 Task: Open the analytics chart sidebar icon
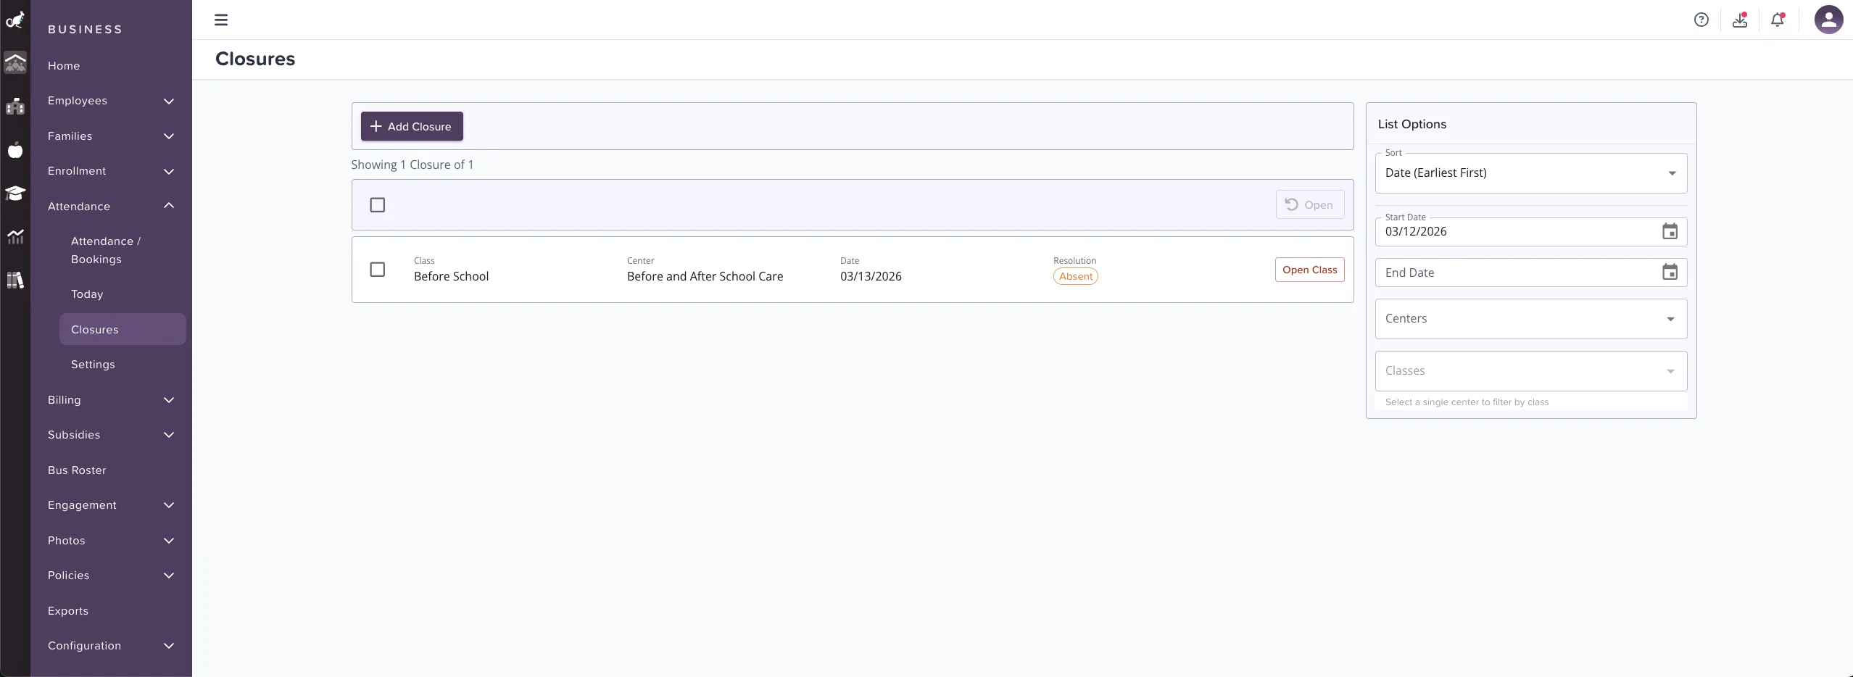[15, 237]
